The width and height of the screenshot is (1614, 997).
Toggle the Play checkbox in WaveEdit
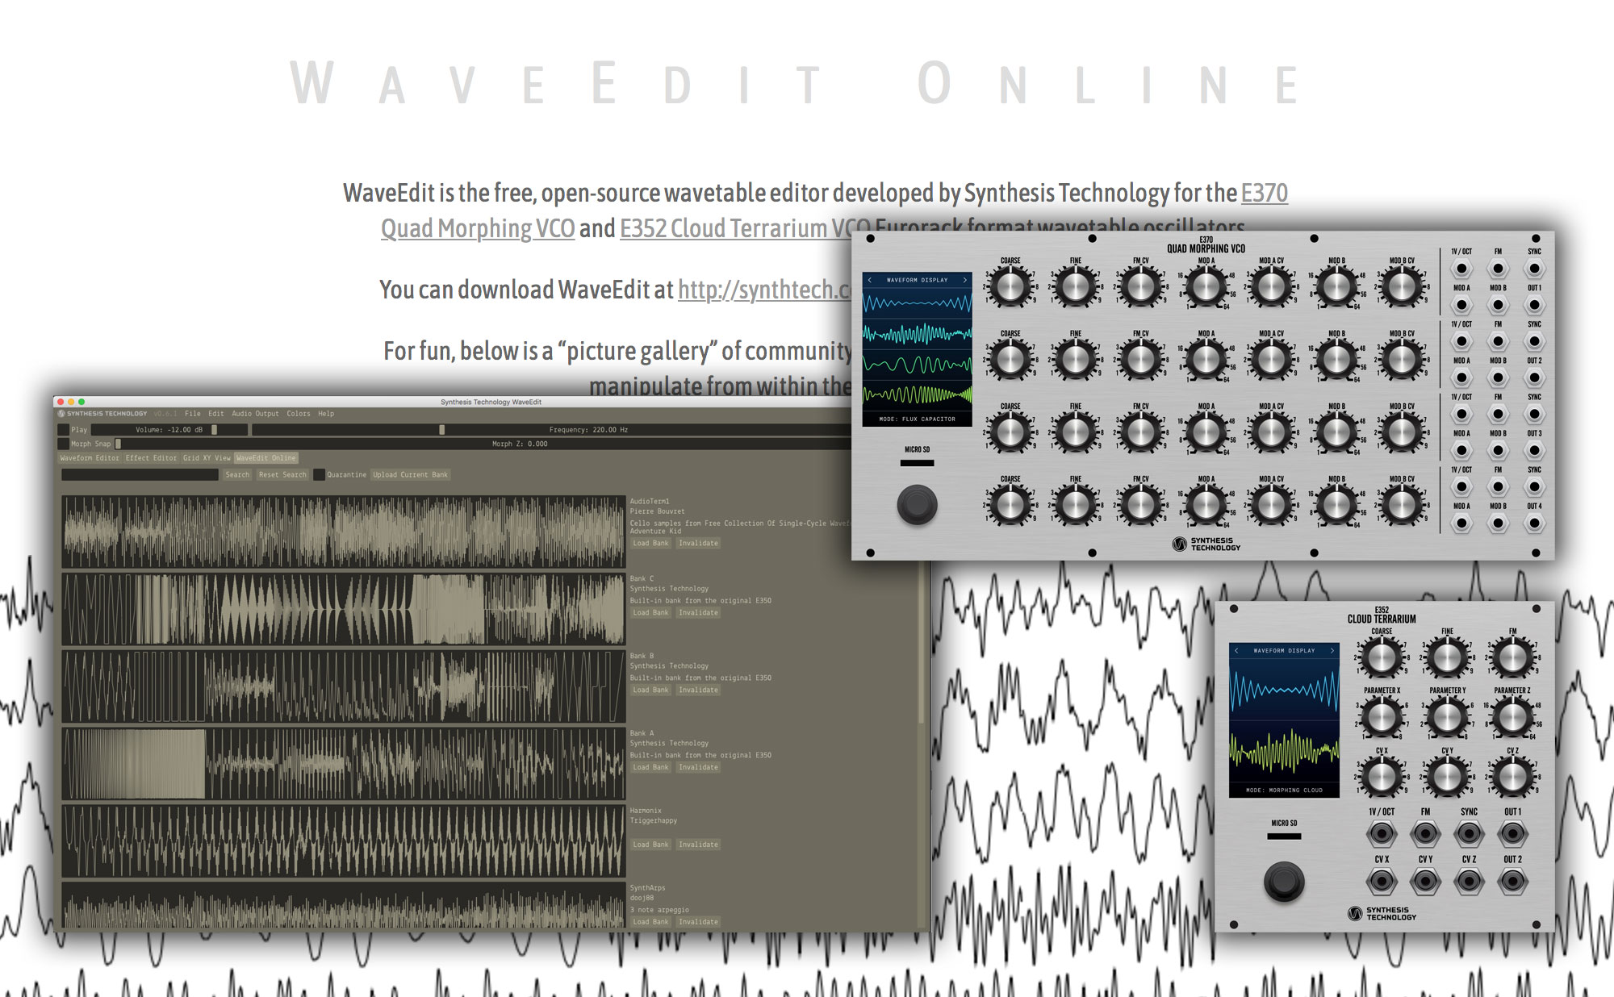pos(64,430)
